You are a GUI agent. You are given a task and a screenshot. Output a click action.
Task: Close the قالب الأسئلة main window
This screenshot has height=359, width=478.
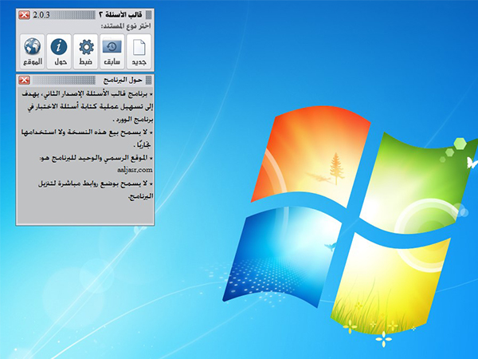click(x=24, y=15)
